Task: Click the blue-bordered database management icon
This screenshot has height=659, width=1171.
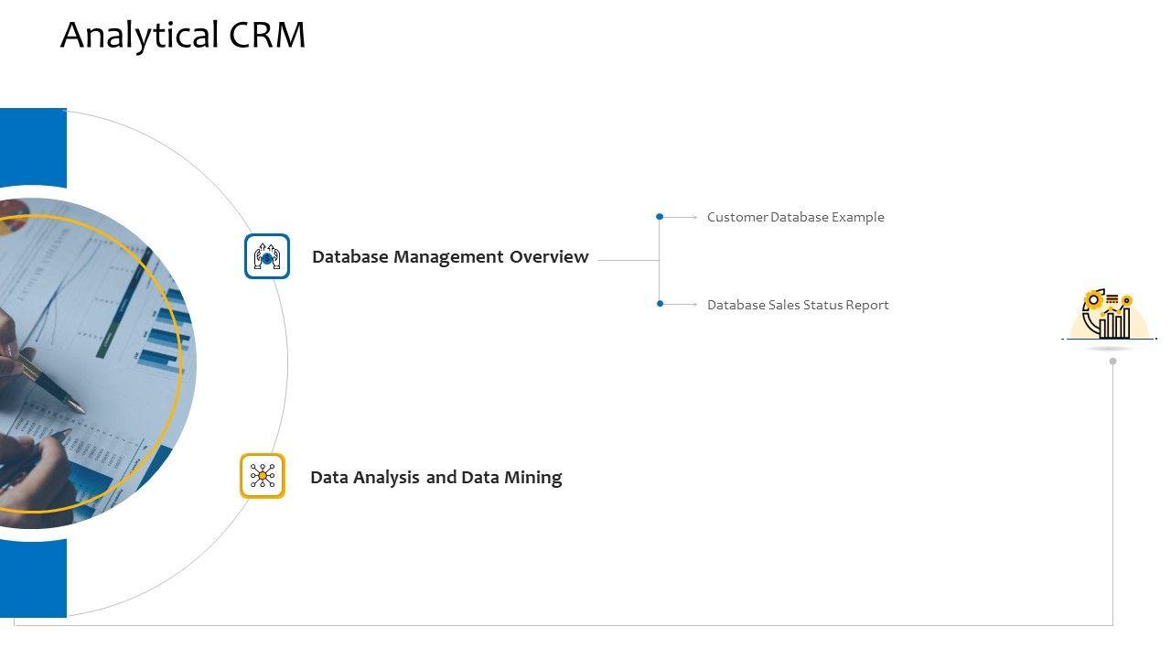Action: coord(267,256)
